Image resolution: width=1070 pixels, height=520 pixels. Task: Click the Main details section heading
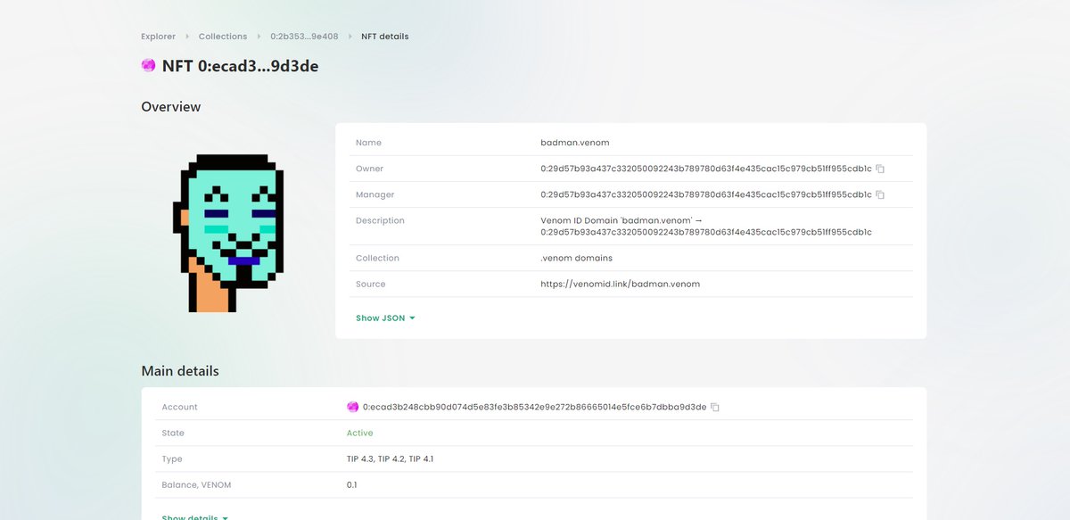click(180, 371)
